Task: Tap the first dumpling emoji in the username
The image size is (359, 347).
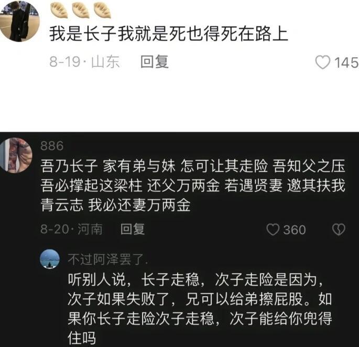Action: [x=59, y=10]
